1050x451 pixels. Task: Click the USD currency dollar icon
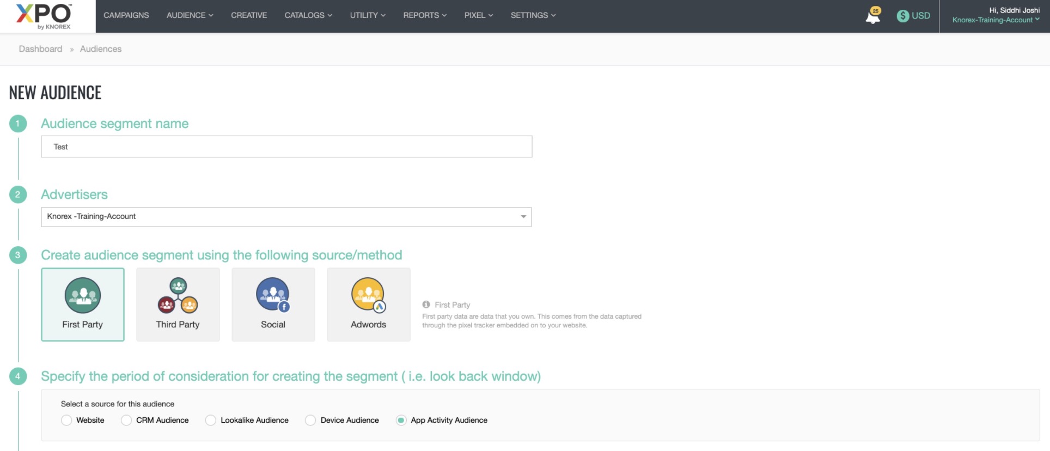[x=902, y=16]
